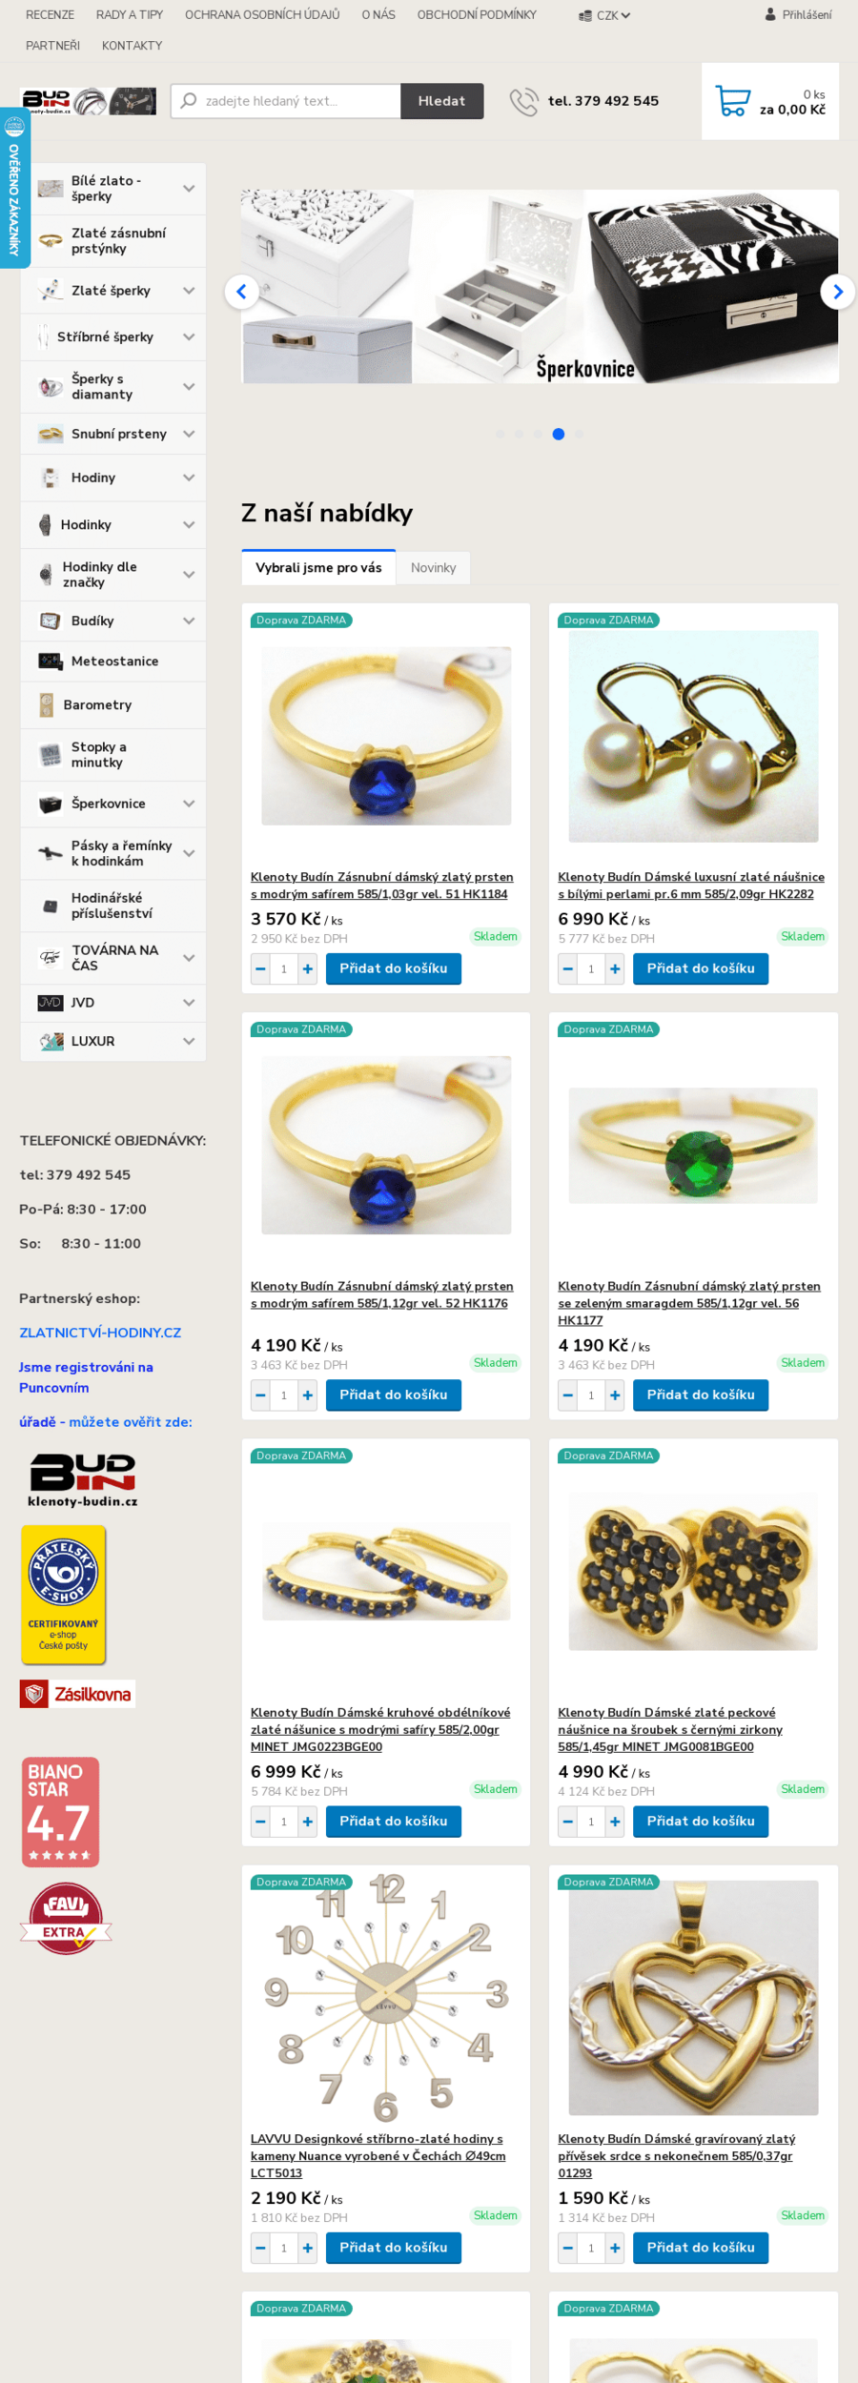Image resolution: width=858 pixels, height=2383 pixels.
Task: Decrease quantity for the pearl earrings HK2282
Action: [x=567, y=968]
